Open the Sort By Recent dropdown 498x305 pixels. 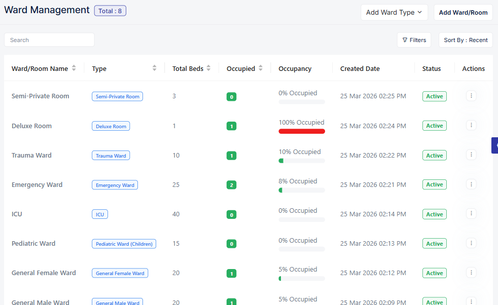pyautogui.click(x=465, y=40)
